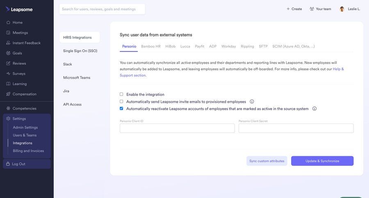The width and height of the screenshot is (369, 198).
Task: Switch to the ADP tab
Action: coord(213,46)
